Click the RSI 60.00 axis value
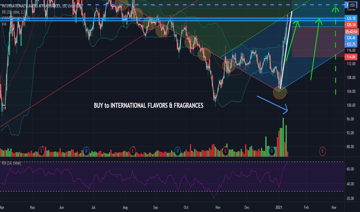 click(350, 169)
